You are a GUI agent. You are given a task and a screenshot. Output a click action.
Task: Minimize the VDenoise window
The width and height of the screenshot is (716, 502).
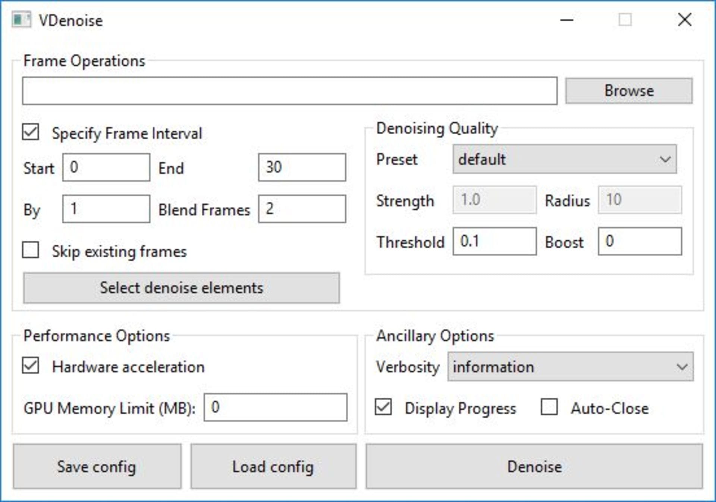[566, 20]
